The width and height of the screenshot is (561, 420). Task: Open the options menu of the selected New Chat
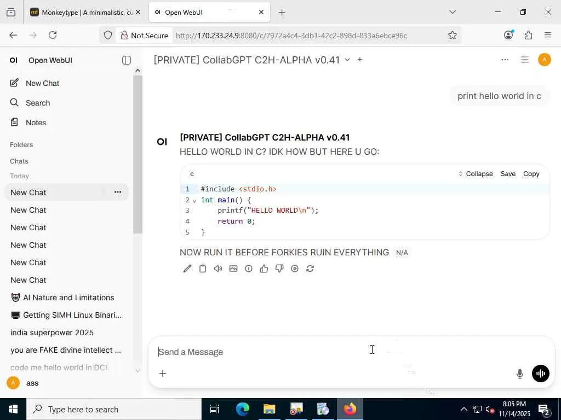[x=118, y=192]
